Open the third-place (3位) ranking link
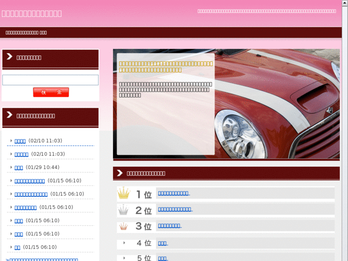The height and width of the screenshot is (261, 348). 170,226
